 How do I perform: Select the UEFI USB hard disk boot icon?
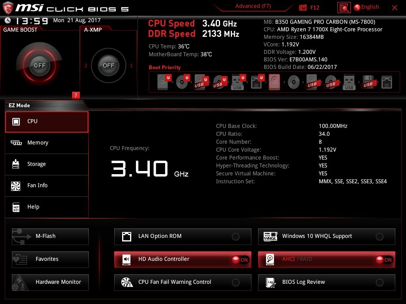coord(201,82)
